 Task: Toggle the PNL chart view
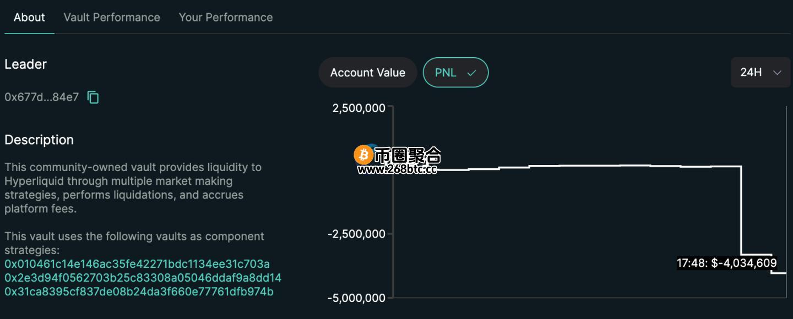coord(455,73)
